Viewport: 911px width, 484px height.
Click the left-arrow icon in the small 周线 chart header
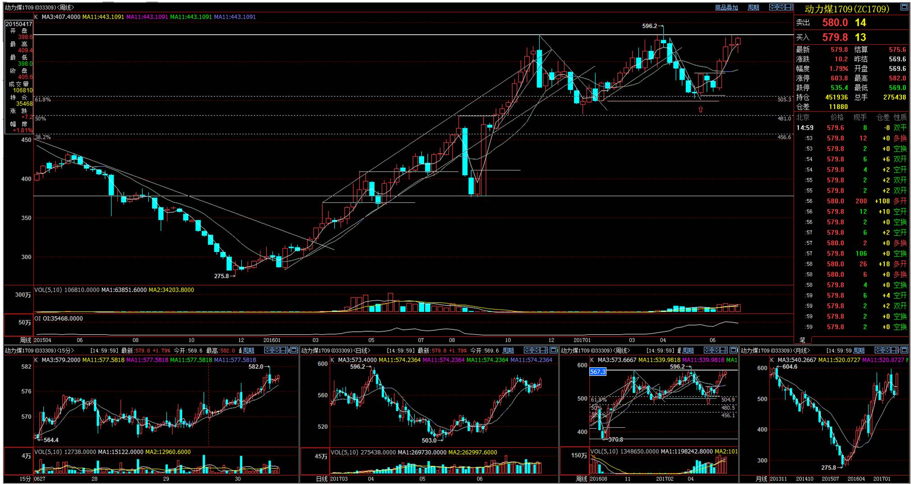[x=708, y=350]
